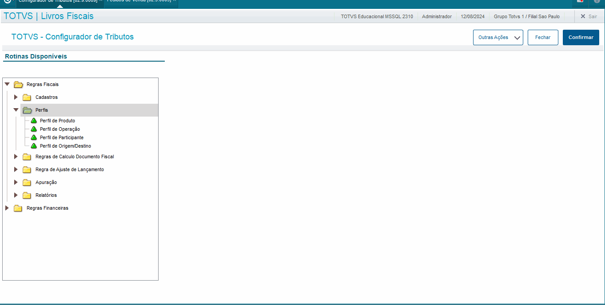The width and height of the screenshot is (605, 305).
Task: Click the TOTVS - Configurador de Tributos heading
Action: click(72, 37)
